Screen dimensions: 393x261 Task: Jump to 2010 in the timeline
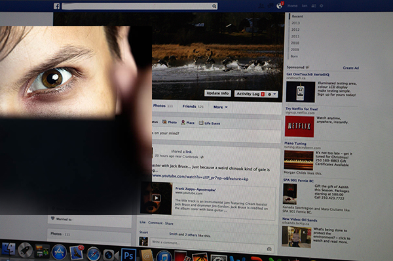point(295,43)
